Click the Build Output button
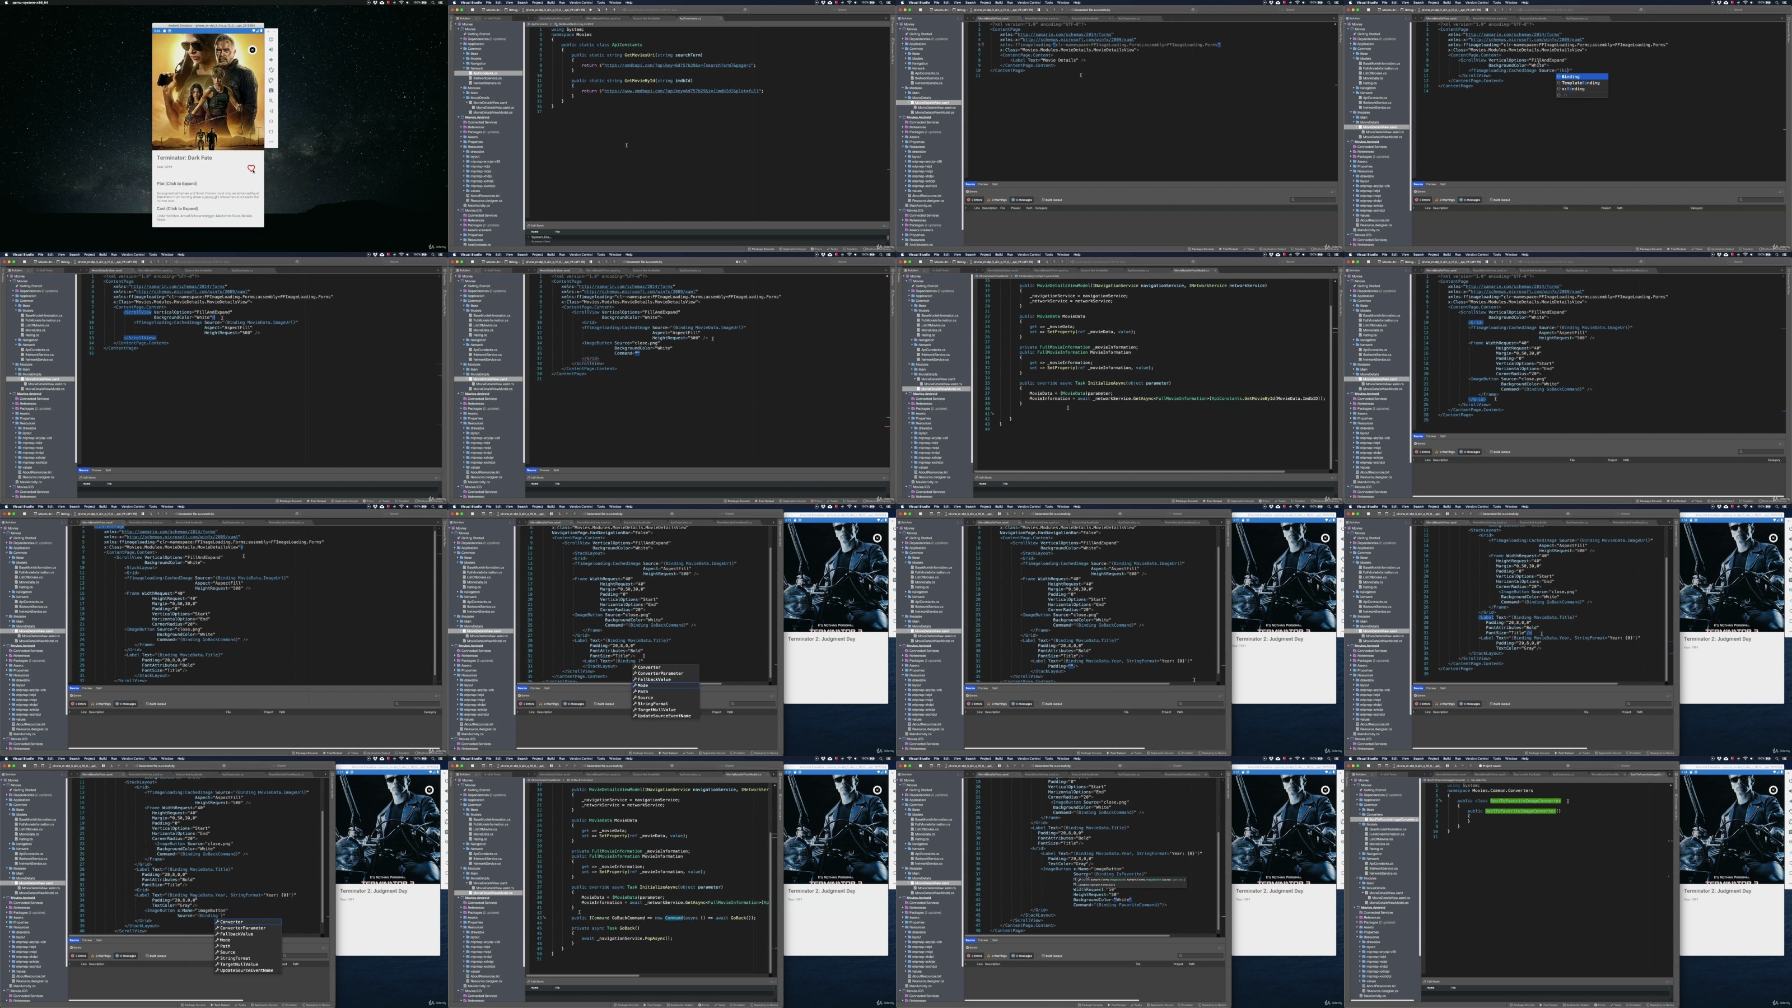 point(1053,200)
